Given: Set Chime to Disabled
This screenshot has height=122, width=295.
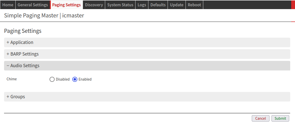Looking at the screenshot, I should (52, 79).
